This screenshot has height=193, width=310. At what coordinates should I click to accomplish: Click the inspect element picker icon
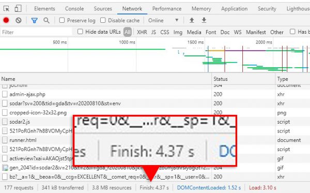click(x=6, y=9)
